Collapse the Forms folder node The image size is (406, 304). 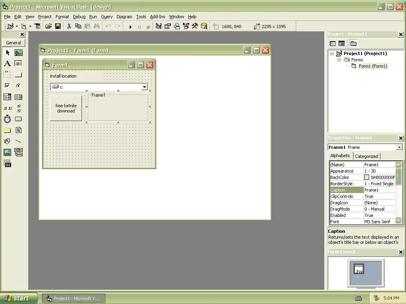(339, 60)
